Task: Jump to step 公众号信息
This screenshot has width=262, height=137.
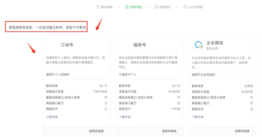Action: click(x=193, y=7)
